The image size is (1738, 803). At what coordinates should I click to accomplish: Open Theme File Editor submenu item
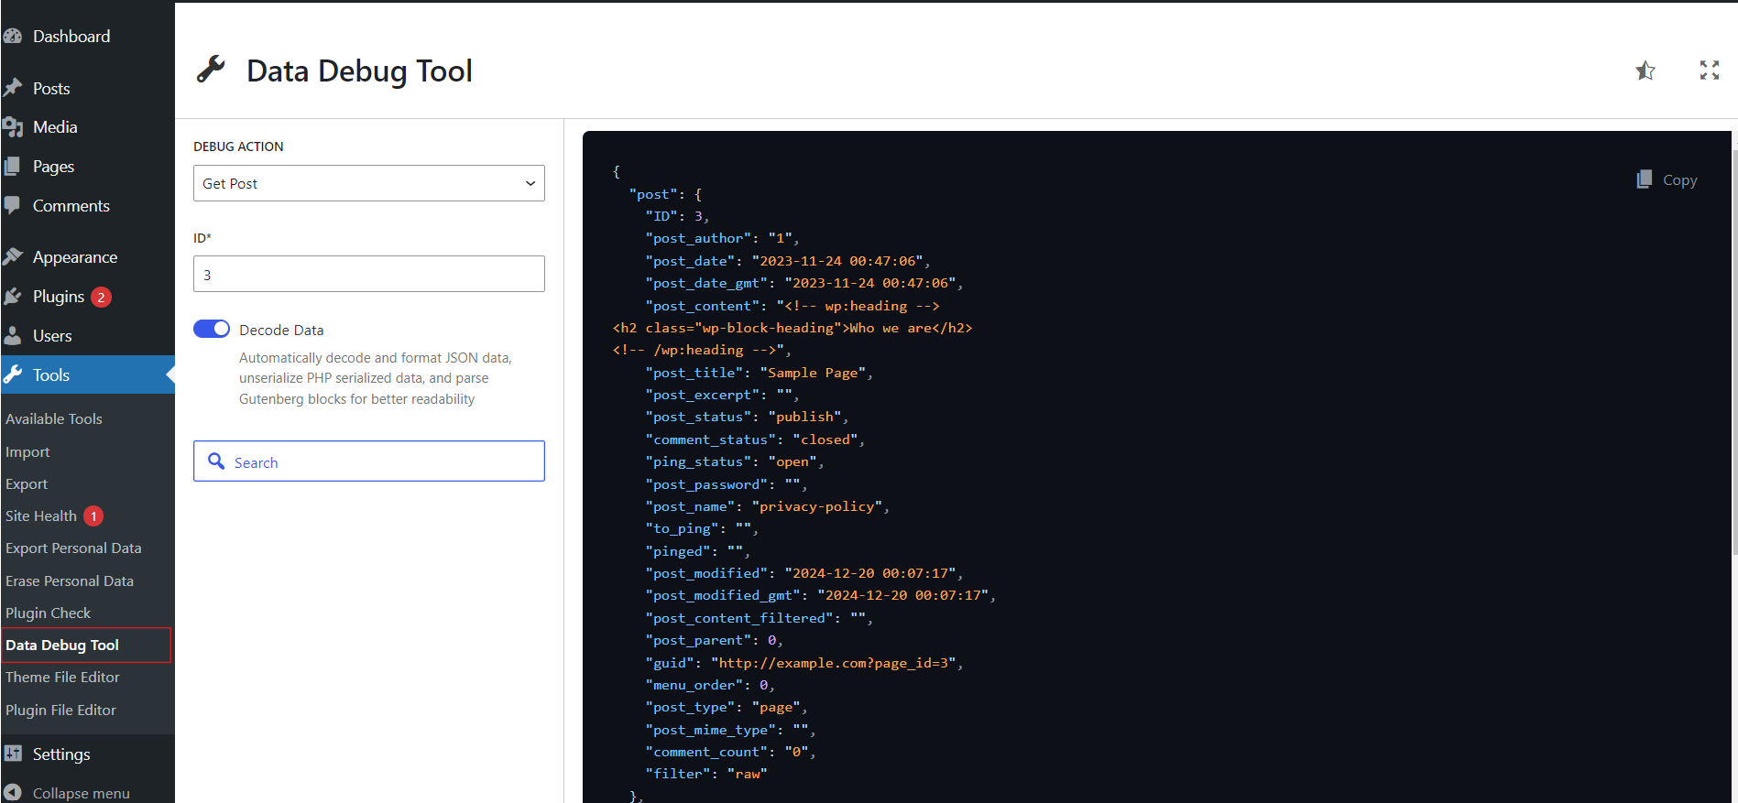point(62,678)
